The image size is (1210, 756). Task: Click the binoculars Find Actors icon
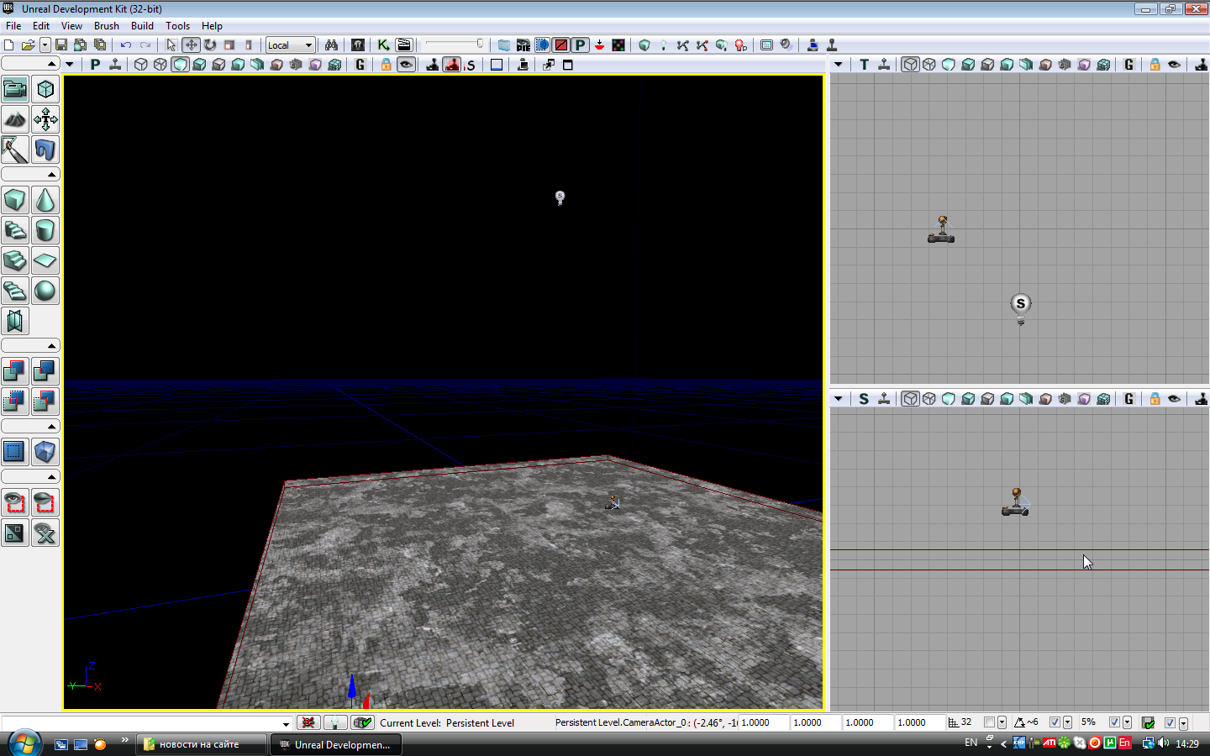(x=331, y=45)
